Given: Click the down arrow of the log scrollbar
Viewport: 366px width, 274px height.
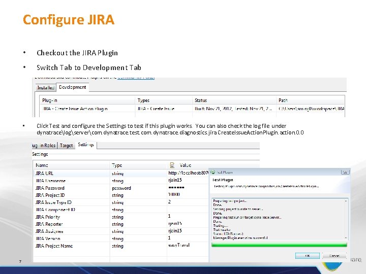Looking at the screenshot, I should 346,238.
